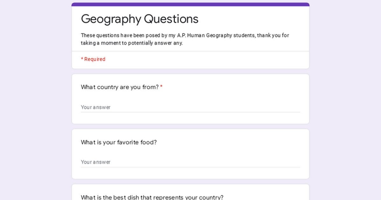Click the "best dish that represents your country" question
Screen dimensions: 381x200
[x=152, y=197]
